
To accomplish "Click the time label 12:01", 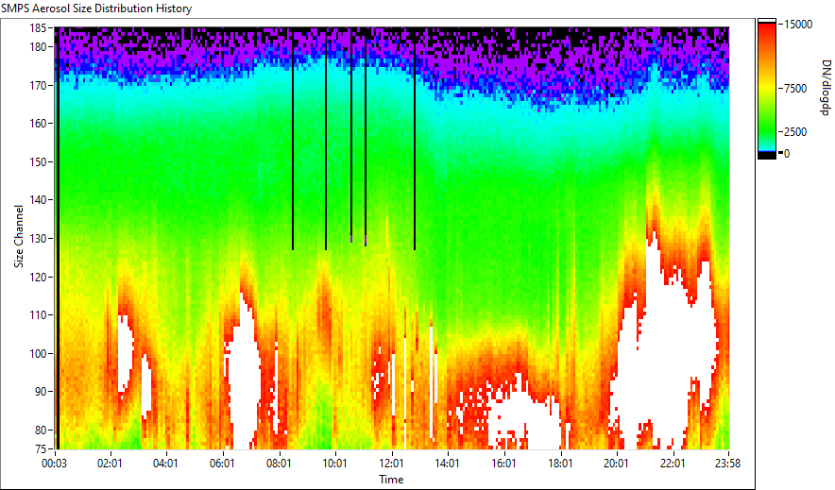I will coord(391,464).
